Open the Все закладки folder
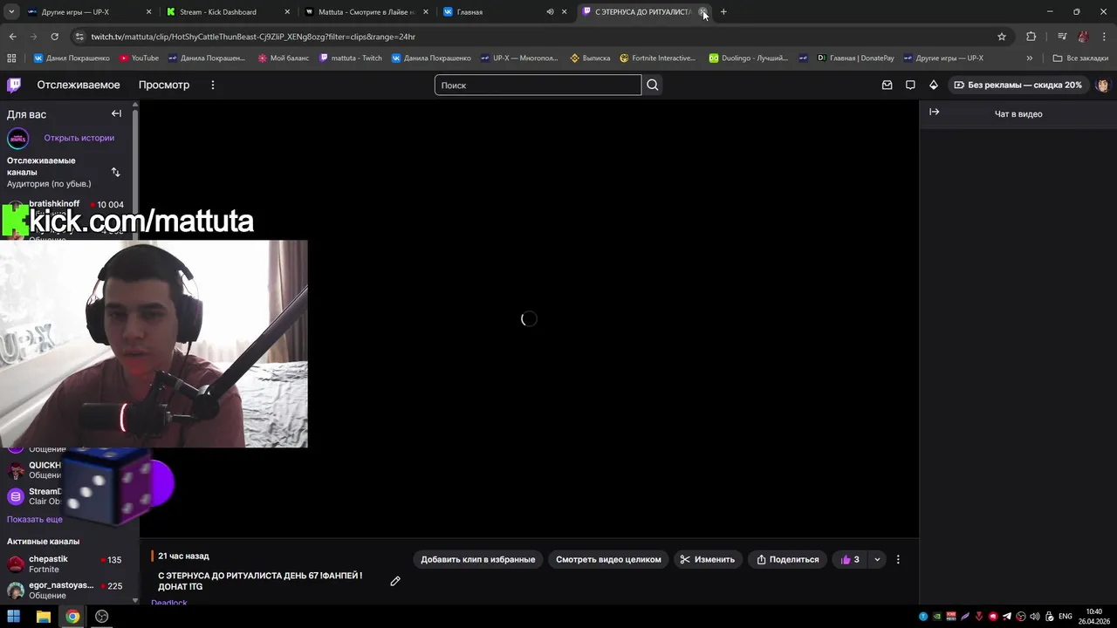The image size is (1117, 628). 1080,58
